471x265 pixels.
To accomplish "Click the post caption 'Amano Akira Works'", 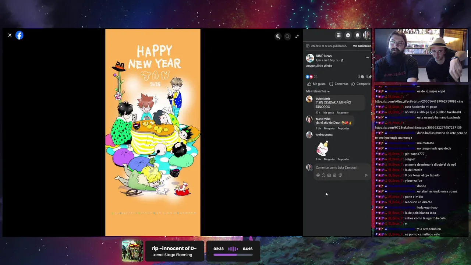I will pyautogui.click(x=319, y=66).
